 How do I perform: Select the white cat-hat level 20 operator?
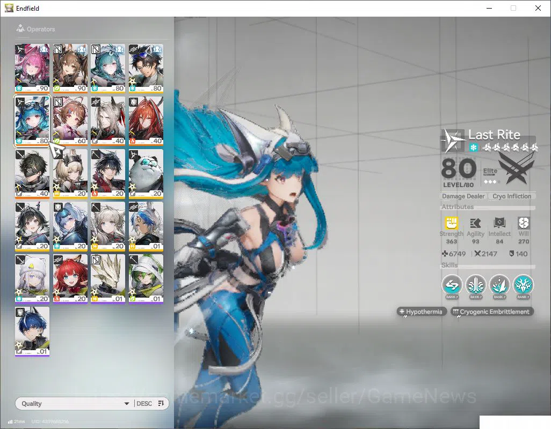[32, 279]
